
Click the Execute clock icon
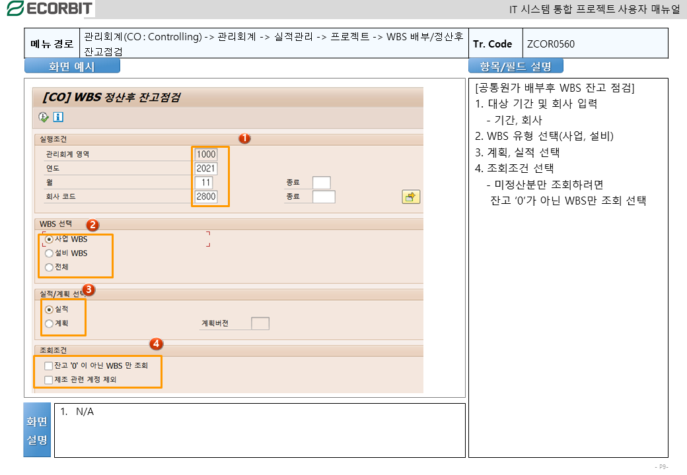pos(44,117)
